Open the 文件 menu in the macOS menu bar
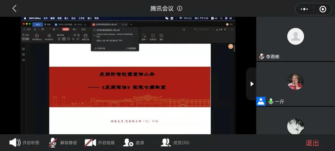 (x=46, y=18)
